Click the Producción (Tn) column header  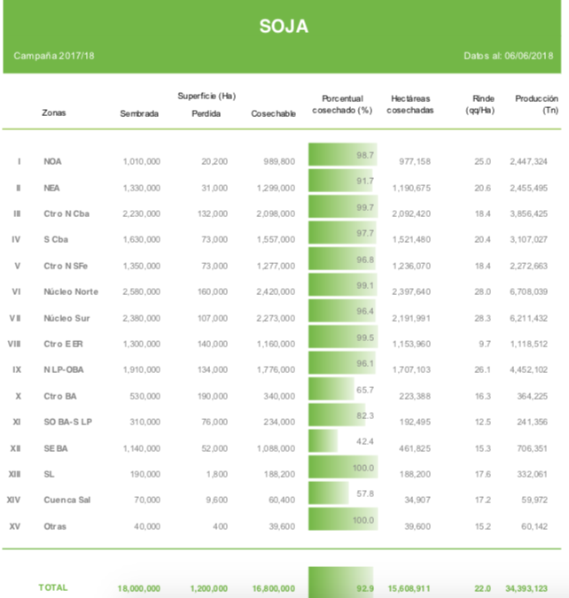coord(536,105)
